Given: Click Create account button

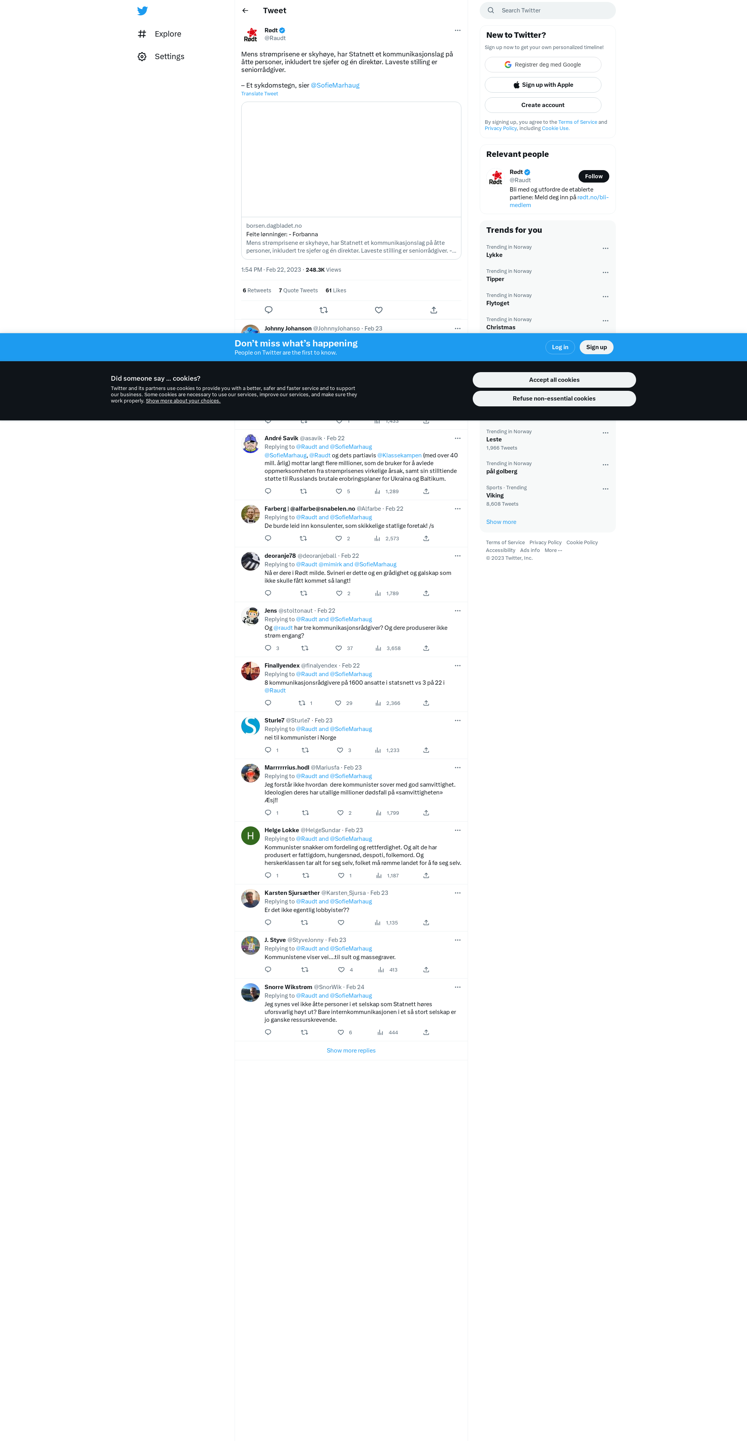Looking at the screenshot, I should [x=542, y=105].
